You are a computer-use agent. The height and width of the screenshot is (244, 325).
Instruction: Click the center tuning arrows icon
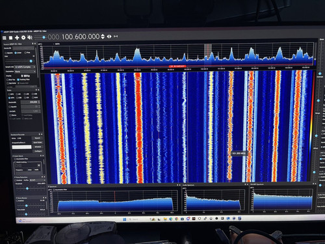tap(109, 36)
